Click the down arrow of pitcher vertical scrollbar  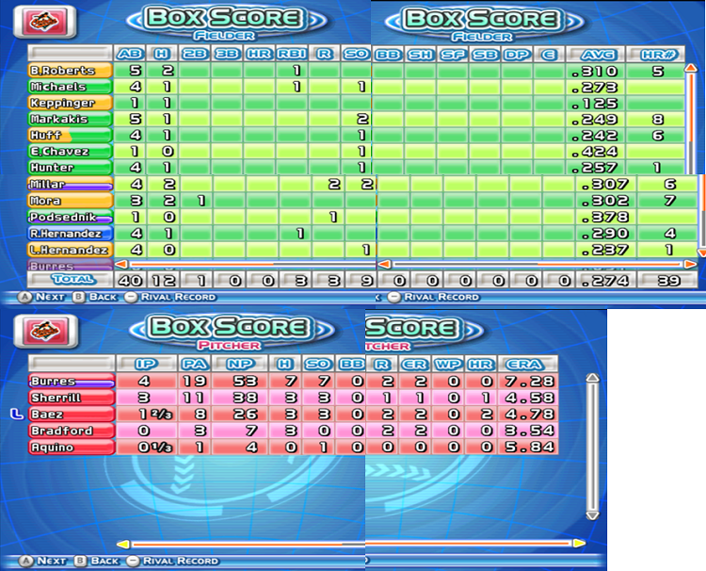tap(592, 515)
